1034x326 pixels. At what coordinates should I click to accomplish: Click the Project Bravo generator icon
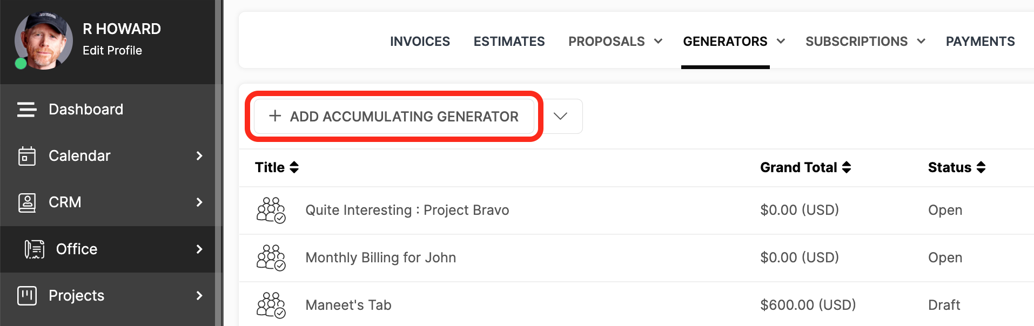click(271, 210)
